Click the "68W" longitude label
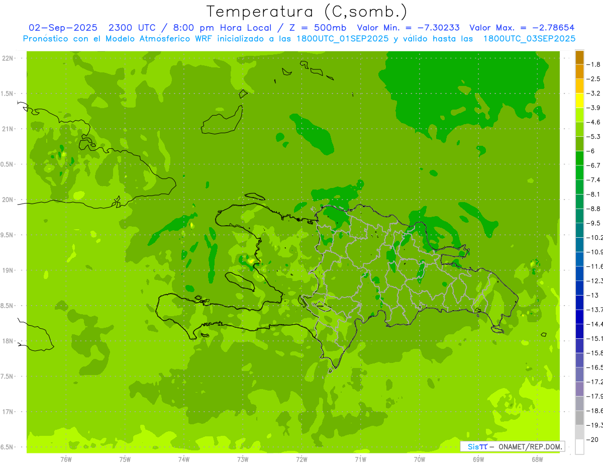This screenshot has width=603, height=466. coord(537,458)
